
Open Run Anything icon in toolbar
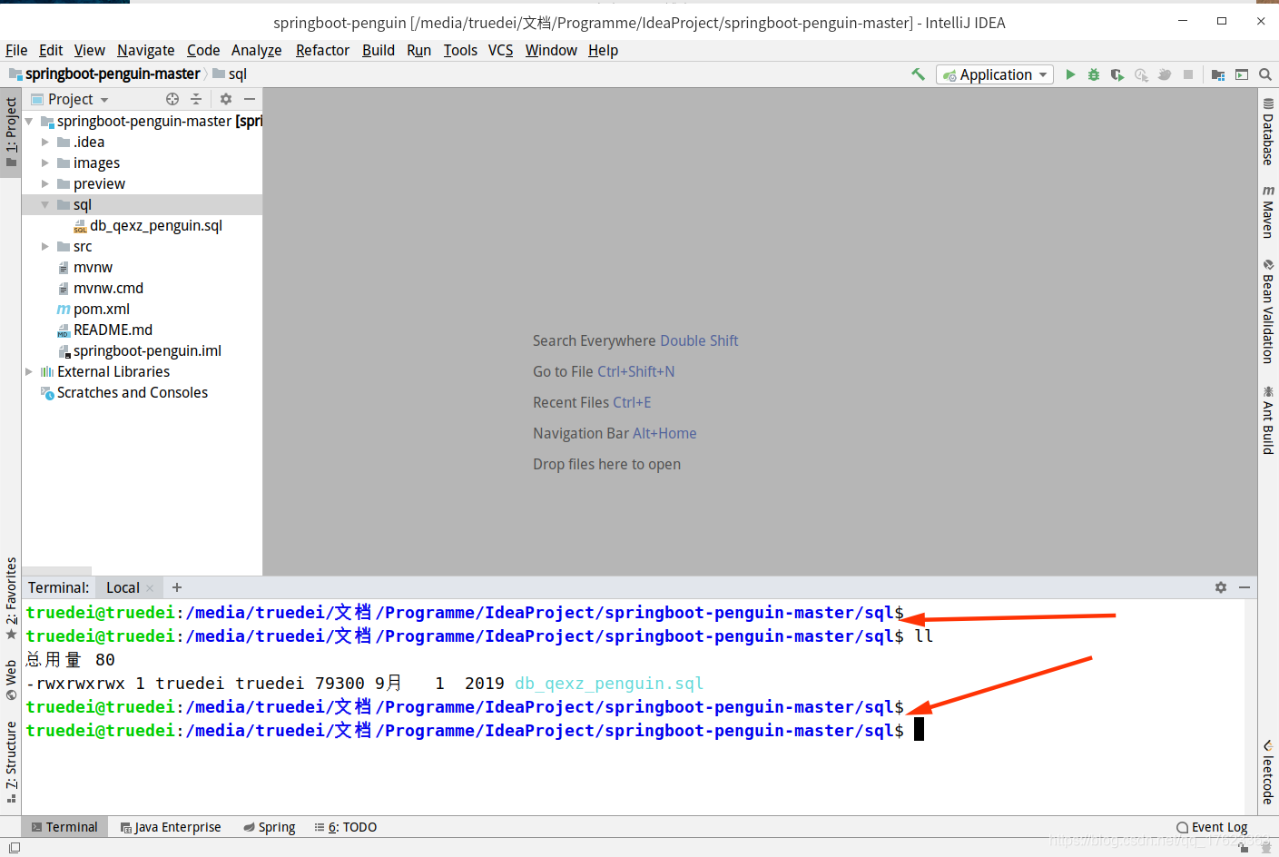point(1242,74)
